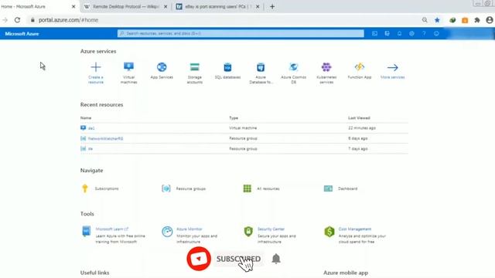This screenshot has height=278, width=495.
Task: Close the eBay port scanning tab
Action: [258, 6]
